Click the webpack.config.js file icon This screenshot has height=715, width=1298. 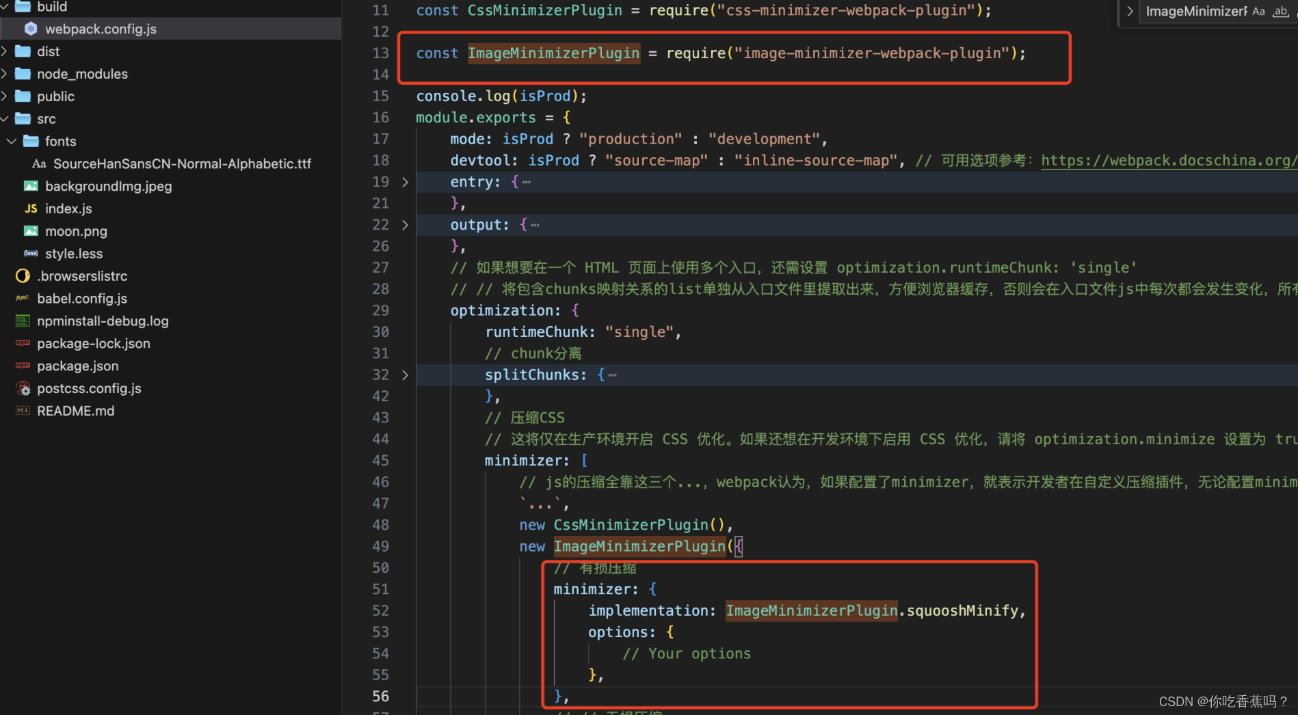pos(31,29)
